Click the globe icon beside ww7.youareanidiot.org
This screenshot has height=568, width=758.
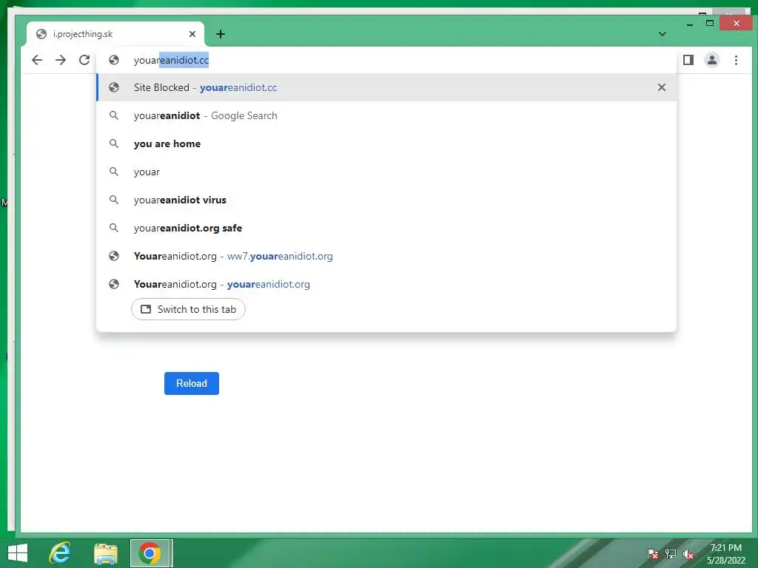click(114, 256)
